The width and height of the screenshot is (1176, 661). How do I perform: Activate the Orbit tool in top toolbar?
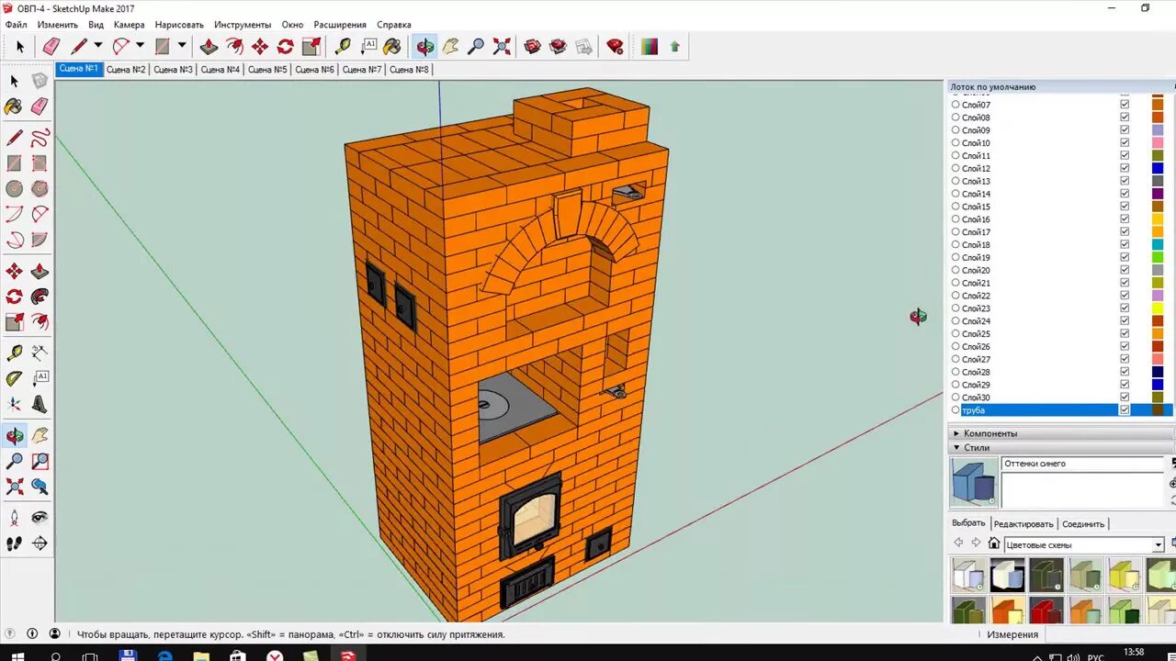[425, 46]
